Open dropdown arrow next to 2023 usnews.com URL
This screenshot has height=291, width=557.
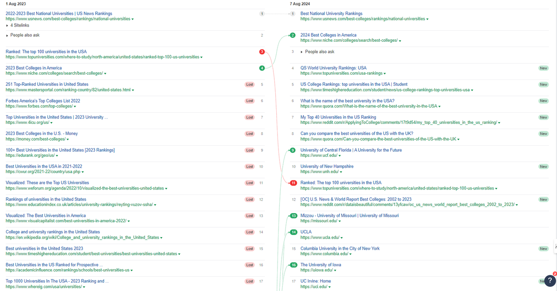coord(133,19)
